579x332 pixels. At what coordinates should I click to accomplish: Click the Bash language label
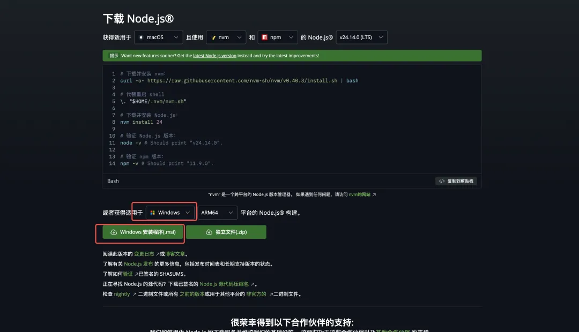pyautogui.click(x=113, y=181)
